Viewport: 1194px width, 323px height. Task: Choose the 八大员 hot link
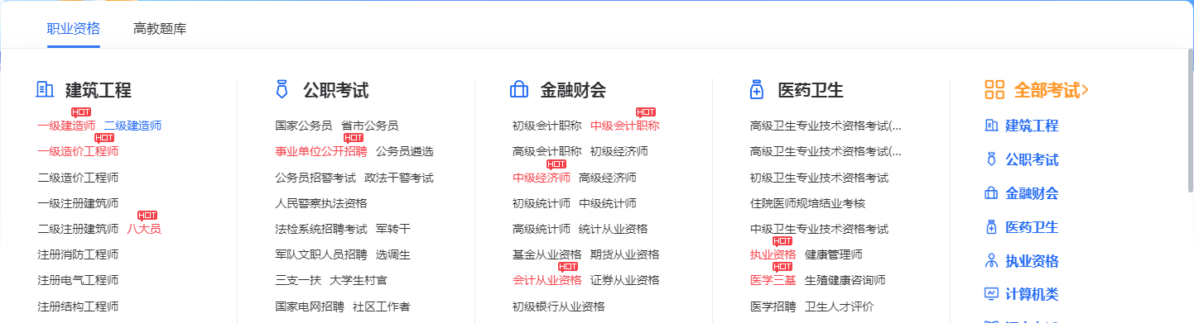click(144, 229)
